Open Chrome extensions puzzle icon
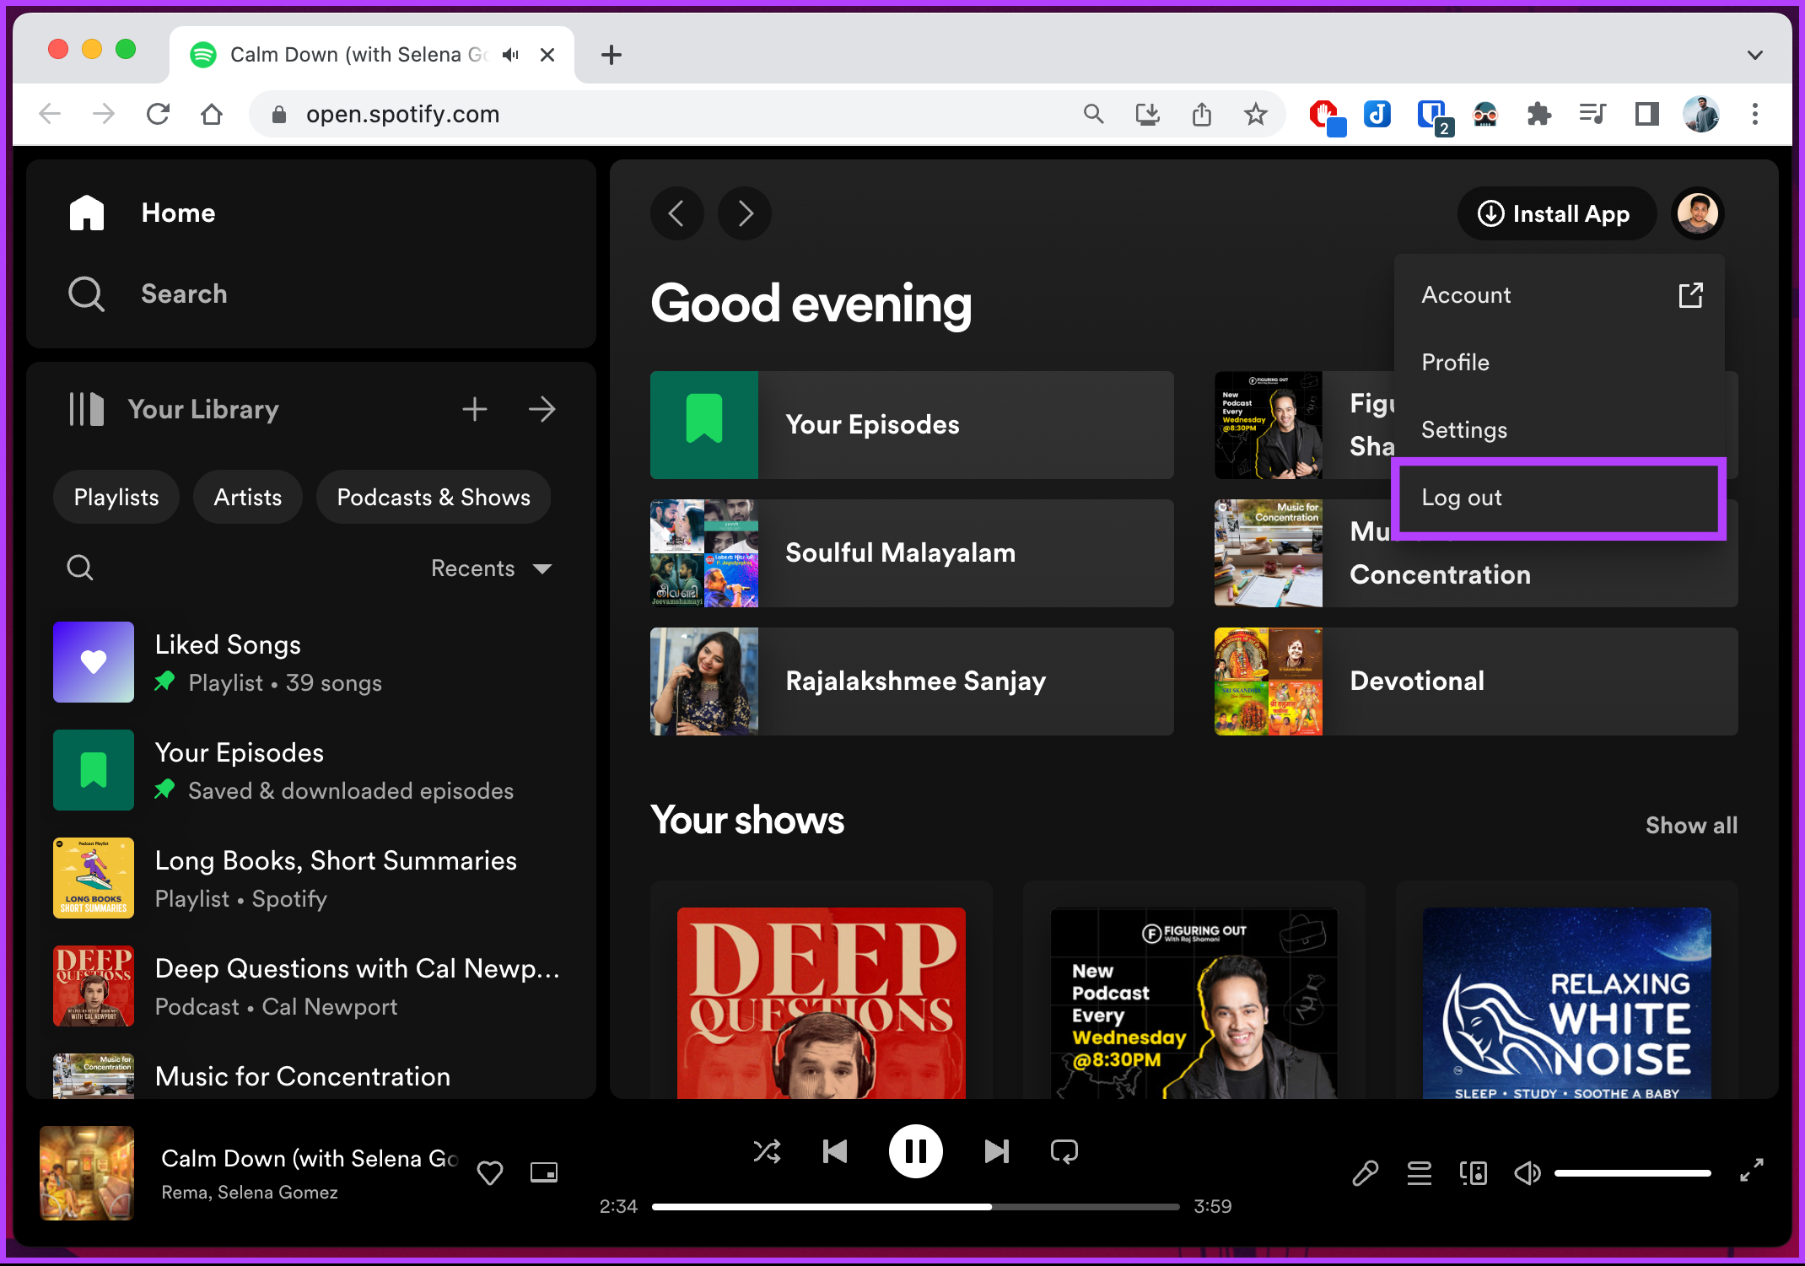Screen dimensions: 1805x1266 tap(1539, 114)
